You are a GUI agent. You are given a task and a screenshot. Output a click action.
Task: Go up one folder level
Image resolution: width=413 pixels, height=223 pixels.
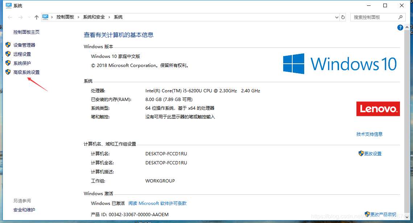point(37,17)
